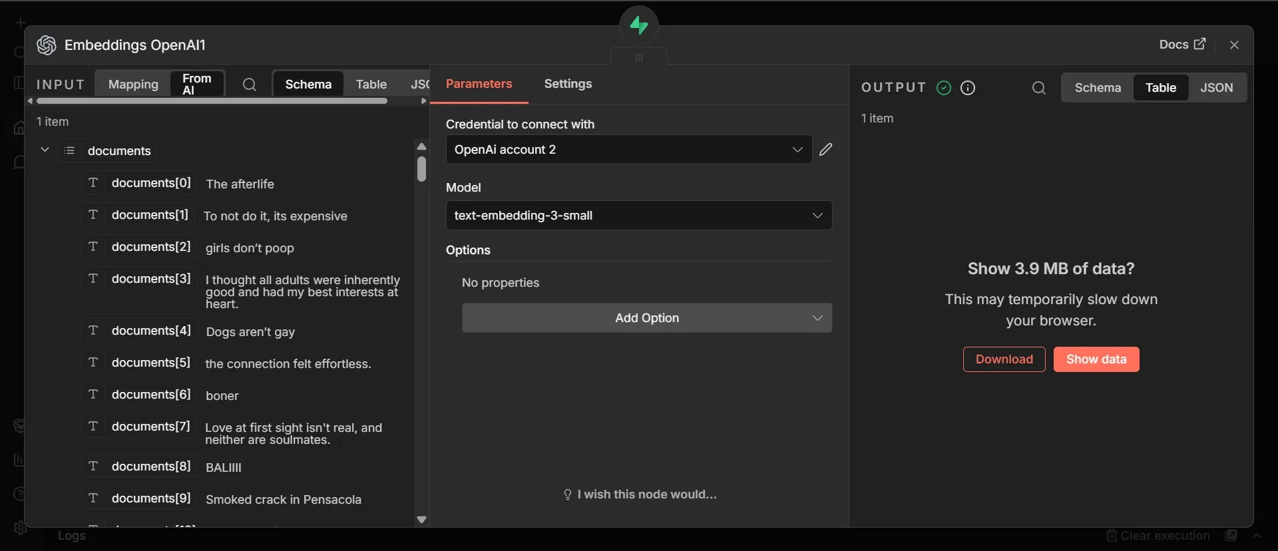1278x551 pixels.
Task: Click the search icon in the output panel
Action: coord(1038,88)
